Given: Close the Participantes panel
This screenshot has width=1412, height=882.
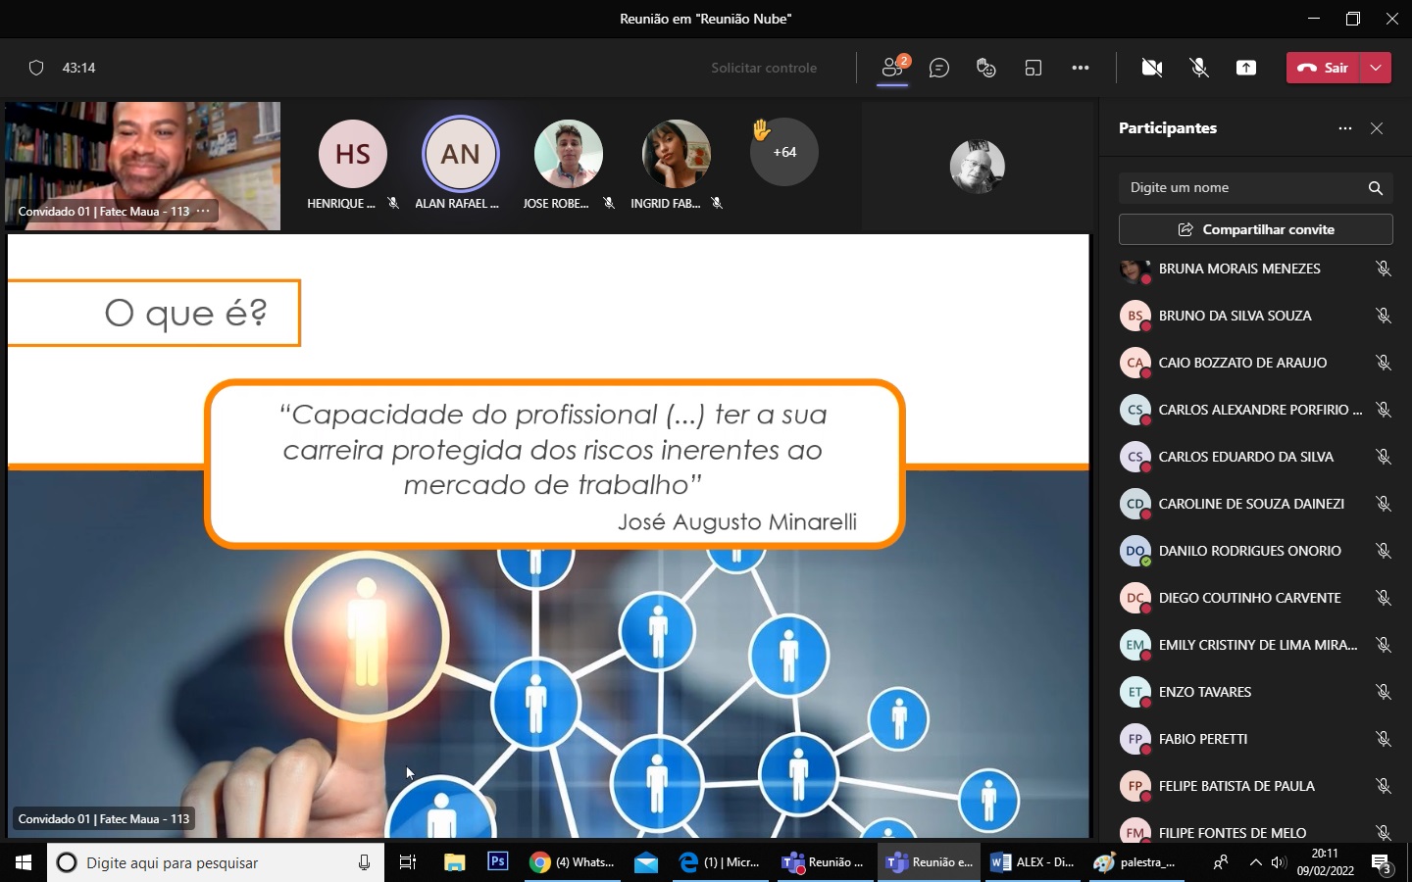Looking at the screenshot, I should 1377,128.
